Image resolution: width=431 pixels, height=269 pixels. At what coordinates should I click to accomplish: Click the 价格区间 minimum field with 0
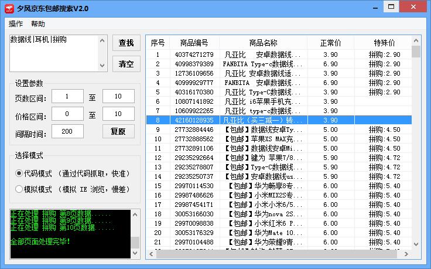(x=67, y=114)
